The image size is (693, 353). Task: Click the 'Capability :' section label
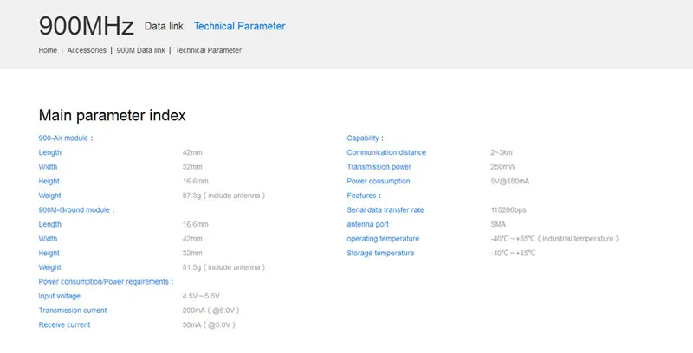(x=365, y=138)
